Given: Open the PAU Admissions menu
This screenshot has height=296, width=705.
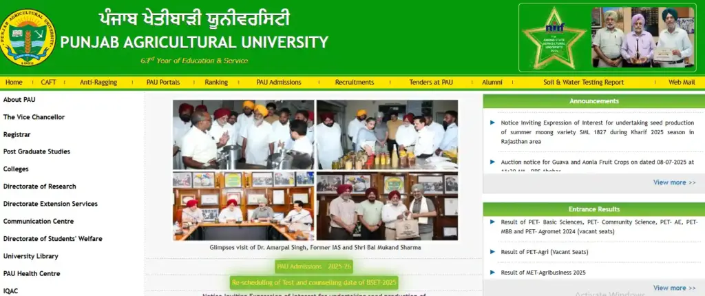Looking at the screenshot, I should (x=278, y=82).
